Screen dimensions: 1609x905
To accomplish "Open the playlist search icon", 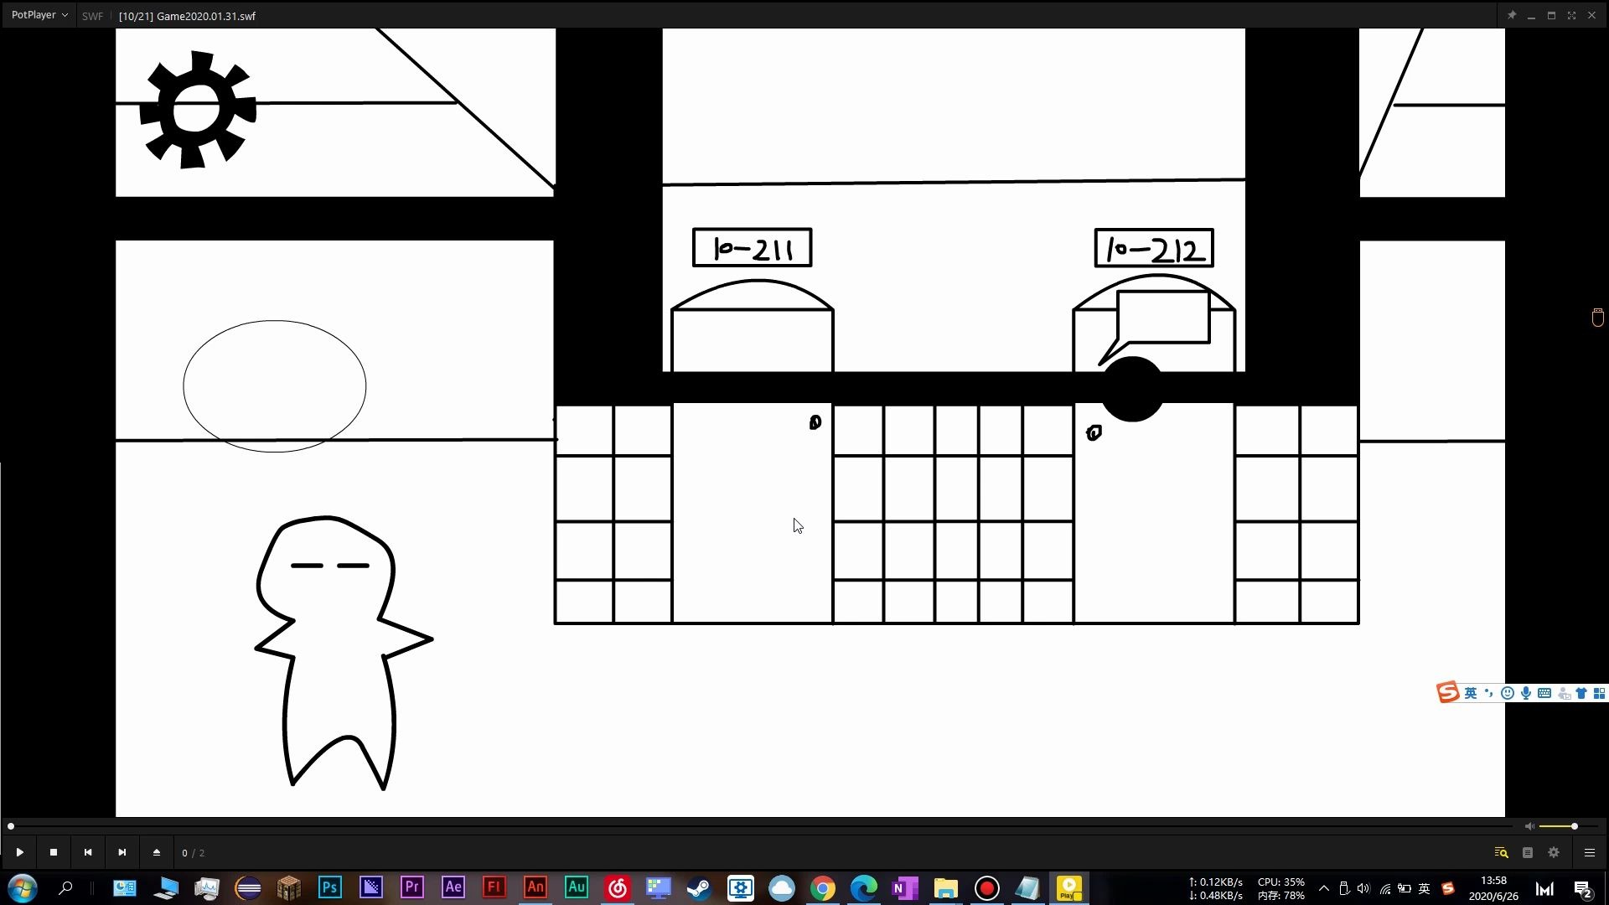I will [x=1501, y=852].
